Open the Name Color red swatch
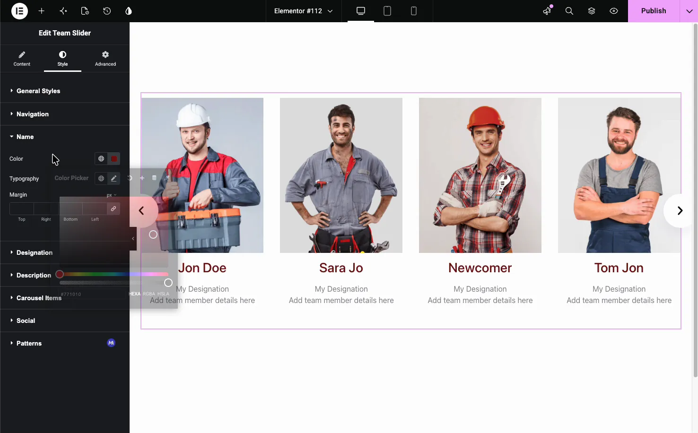 pyautogui.click(x=114, y=159)
